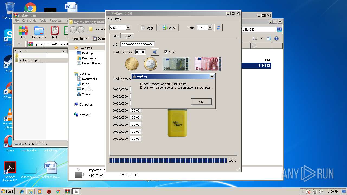
Task: Click Extract To icon in WinRAR
Action: pos(39,32)
